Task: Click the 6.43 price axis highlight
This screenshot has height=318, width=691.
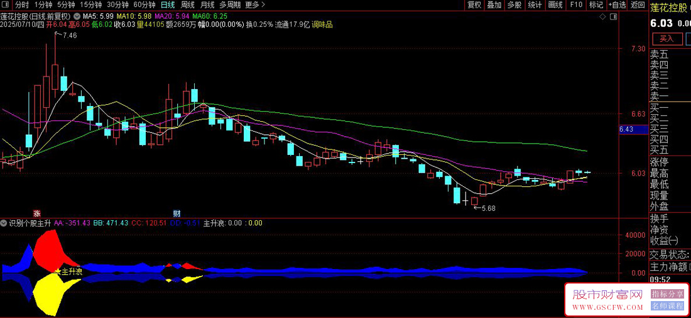Action: click(x=633, y=129)
